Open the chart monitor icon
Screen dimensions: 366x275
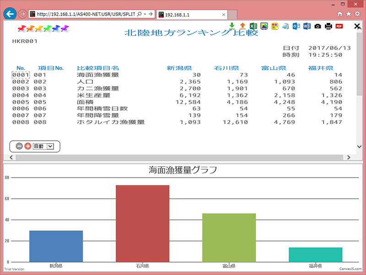pos(264,26)
